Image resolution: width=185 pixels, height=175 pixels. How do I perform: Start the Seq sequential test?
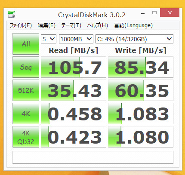pos(26,67)
